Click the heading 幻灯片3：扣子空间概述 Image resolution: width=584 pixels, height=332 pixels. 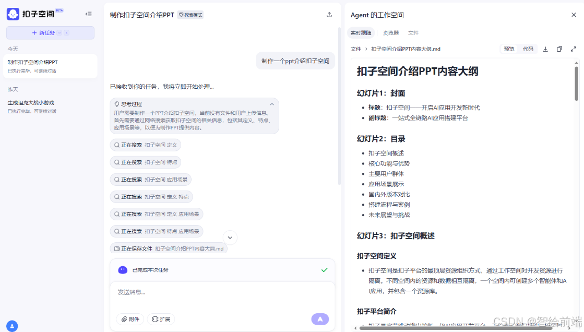[x=396, y=236]
